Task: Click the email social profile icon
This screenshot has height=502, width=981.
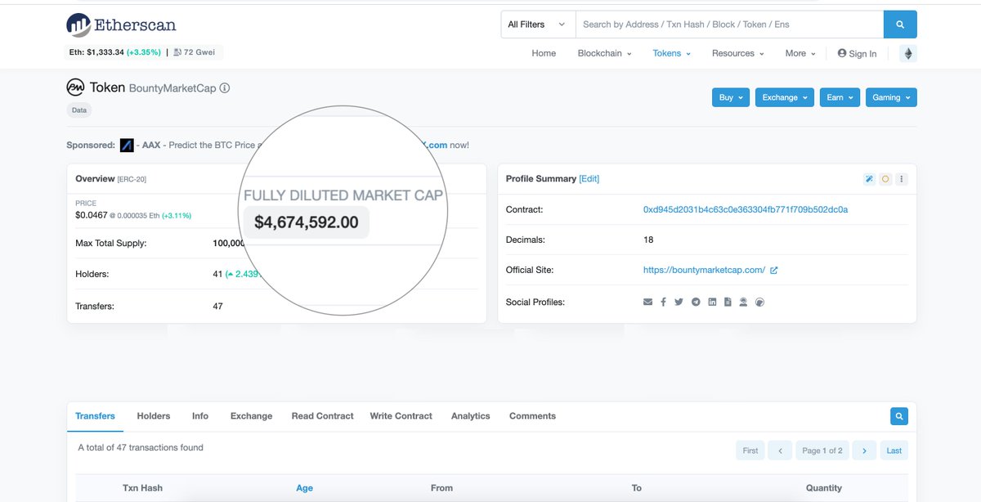Action: (x=648, y=302)
